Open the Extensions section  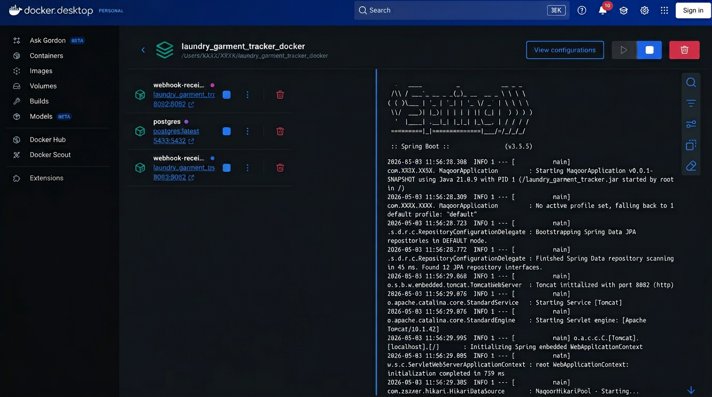point(47,178)
